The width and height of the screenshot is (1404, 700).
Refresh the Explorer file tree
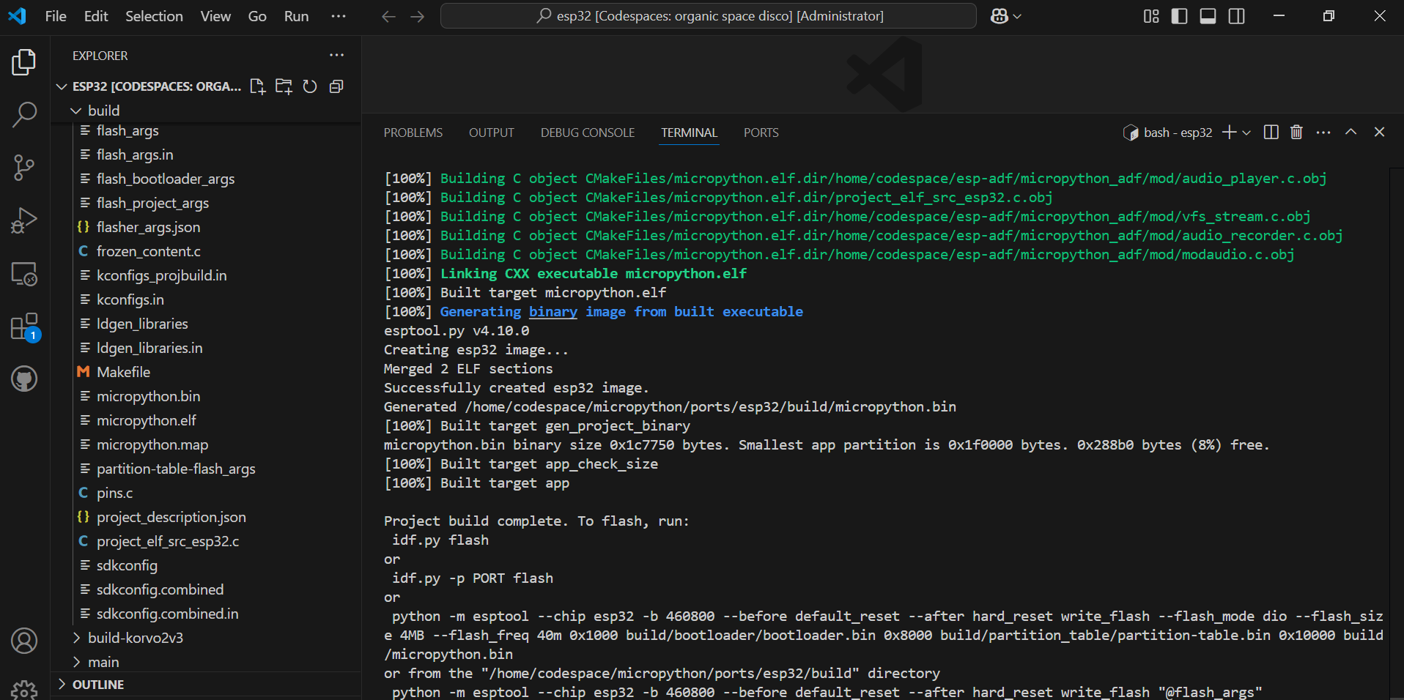[x=309, y=86]
